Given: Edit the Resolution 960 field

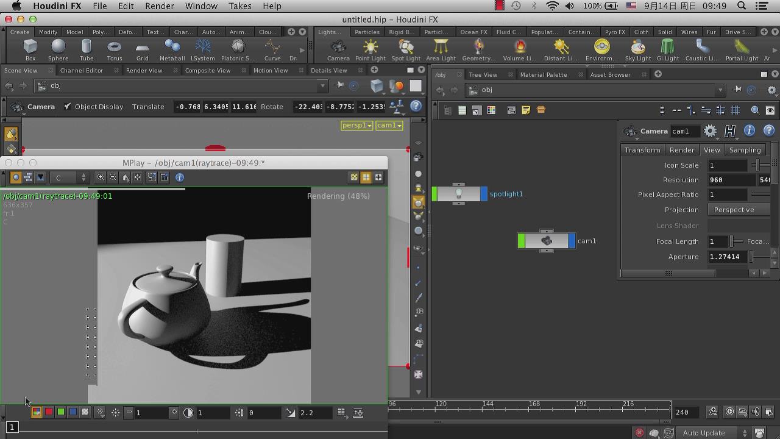Looking at the screenshot, I should [731, 180].
